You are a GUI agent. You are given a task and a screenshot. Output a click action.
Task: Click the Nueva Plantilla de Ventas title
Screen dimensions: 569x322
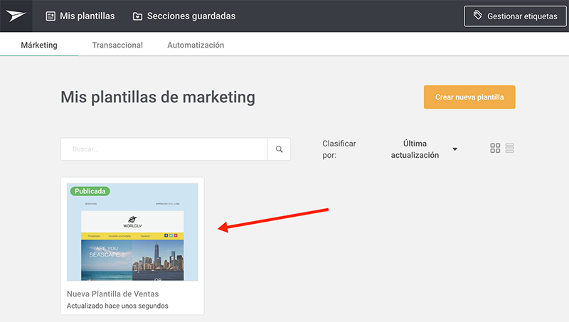click(x=112, y=294)
